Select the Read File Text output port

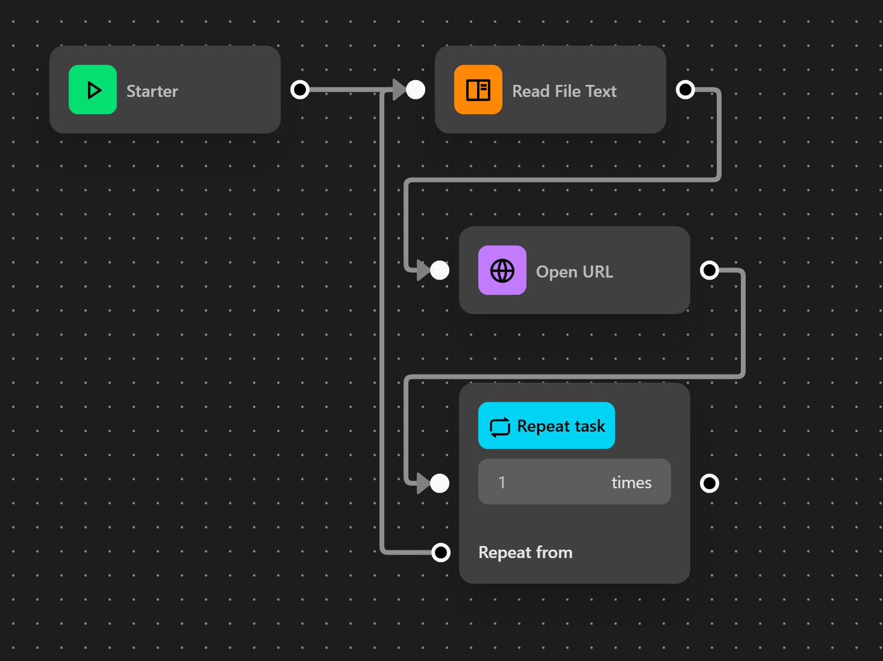(685, 90)
